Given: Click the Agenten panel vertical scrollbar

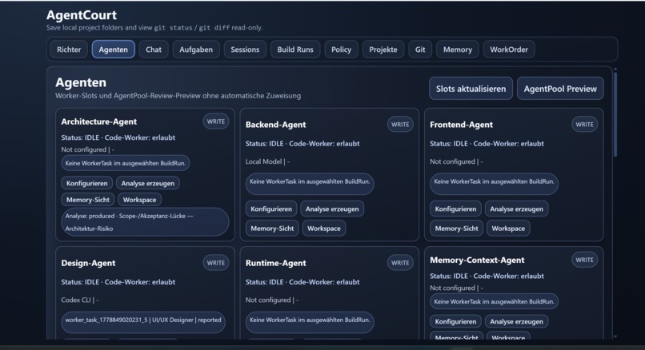Looking at the screenshot, I should pos(615,115).
